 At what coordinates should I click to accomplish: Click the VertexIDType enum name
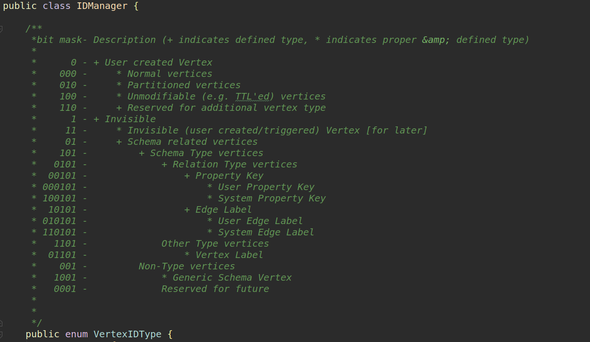point(128,334)
